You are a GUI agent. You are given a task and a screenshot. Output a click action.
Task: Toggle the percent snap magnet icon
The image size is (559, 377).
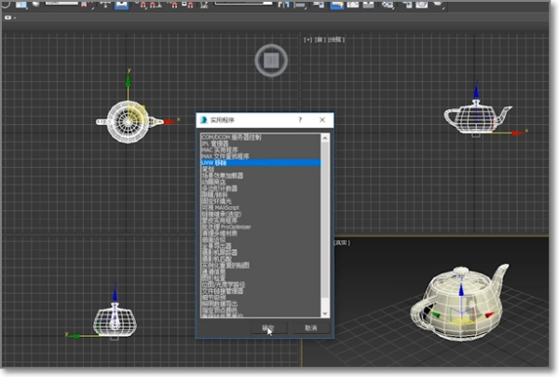pyautogui.click(x=174, y=5)
